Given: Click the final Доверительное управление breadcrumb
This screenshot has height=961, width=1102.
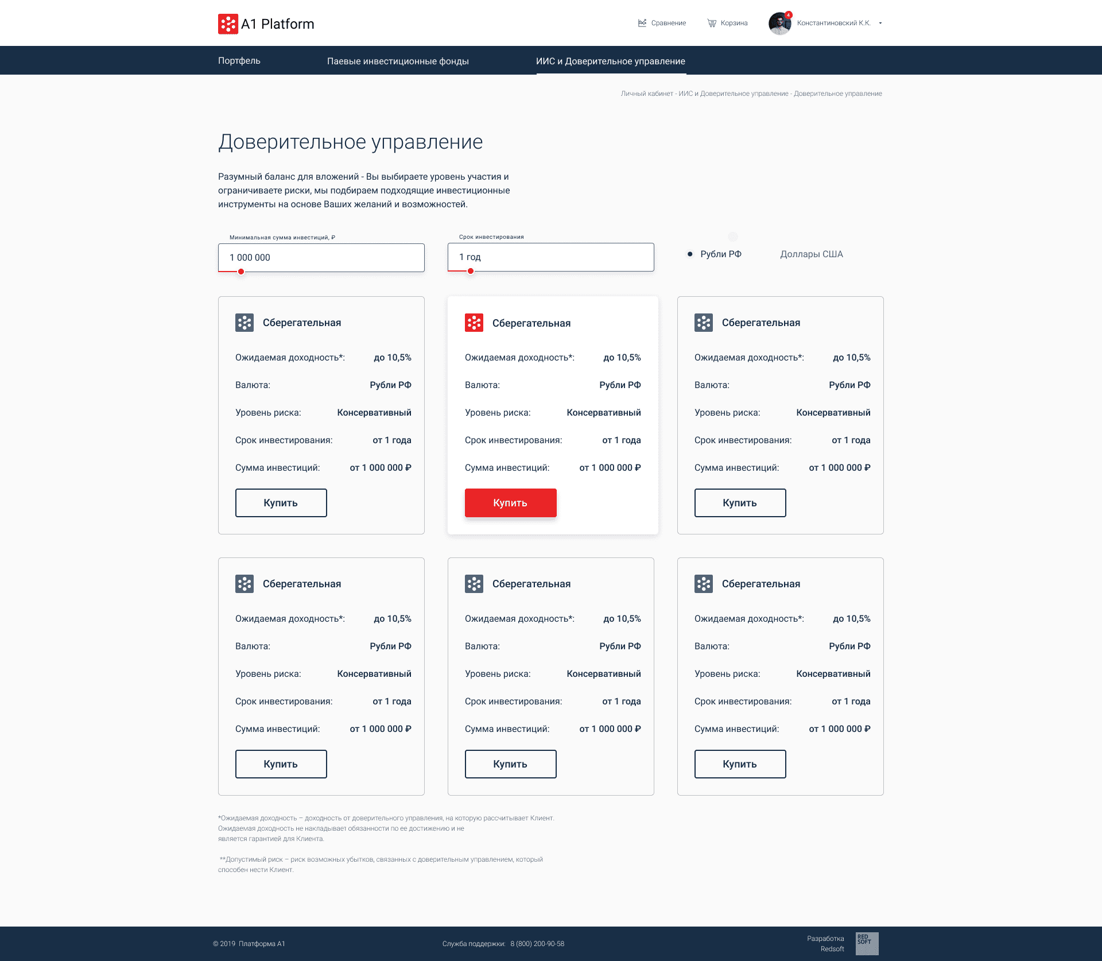Looking at the screenshot, I should 838,94.
